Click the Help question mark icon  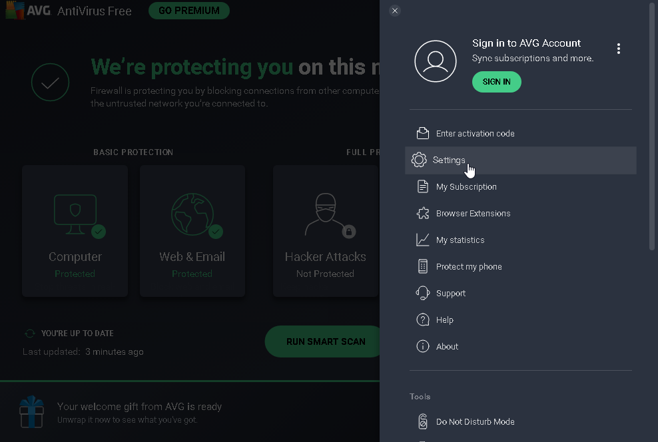pos(422,320)
